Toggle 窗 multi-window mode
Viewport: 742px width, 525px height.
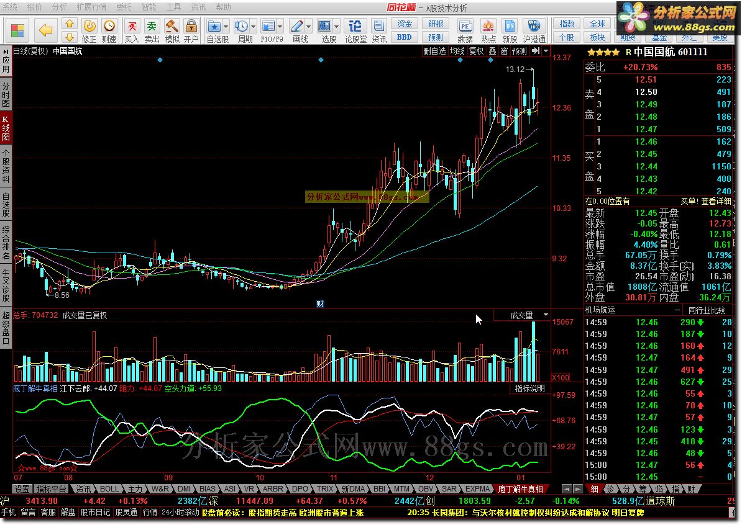[x=505, y=51]
